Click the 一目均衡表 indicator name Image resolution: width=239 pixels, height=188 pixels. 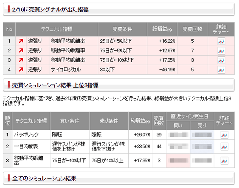pyautogui.click(x=26, y=147)
